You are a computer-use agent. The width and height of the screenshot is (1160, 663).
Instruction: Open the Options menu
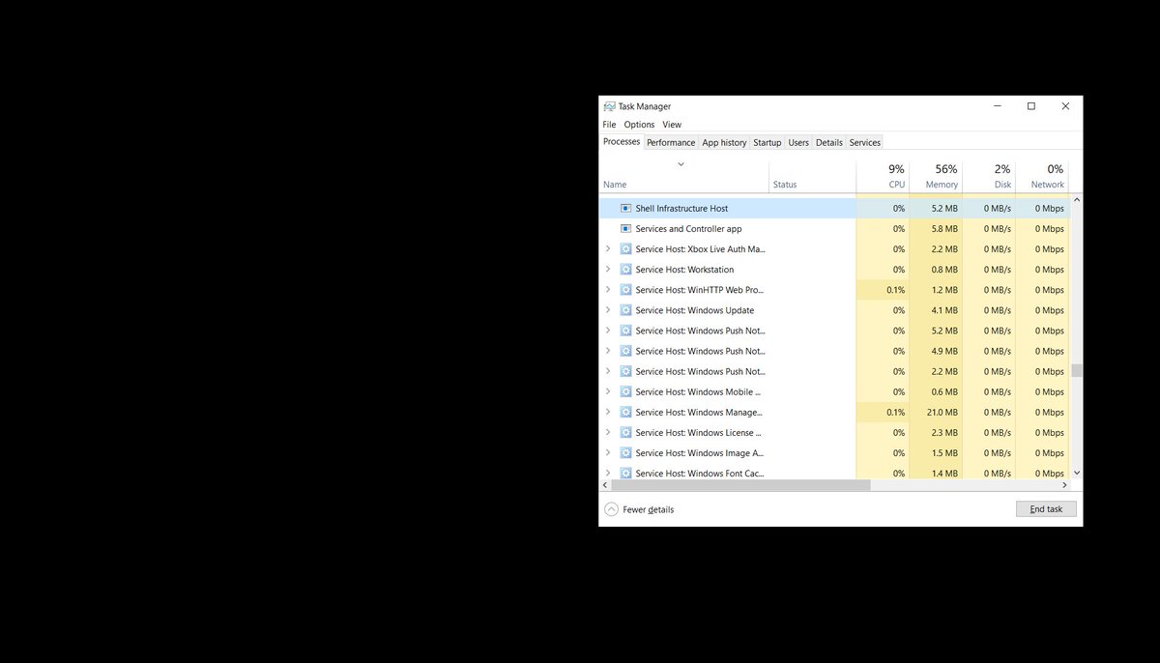click(x=639, y=125)
